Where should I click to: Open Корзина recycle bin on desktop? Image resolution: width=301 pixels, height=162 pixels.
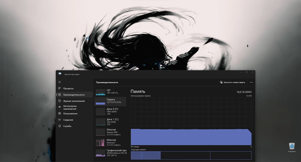292,148
